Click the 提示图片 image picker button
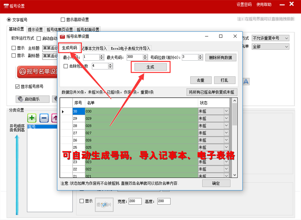 click(x=104, y=205)
